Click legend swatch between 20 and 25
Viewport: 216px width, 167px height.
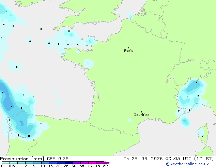(x=61, y=163)
